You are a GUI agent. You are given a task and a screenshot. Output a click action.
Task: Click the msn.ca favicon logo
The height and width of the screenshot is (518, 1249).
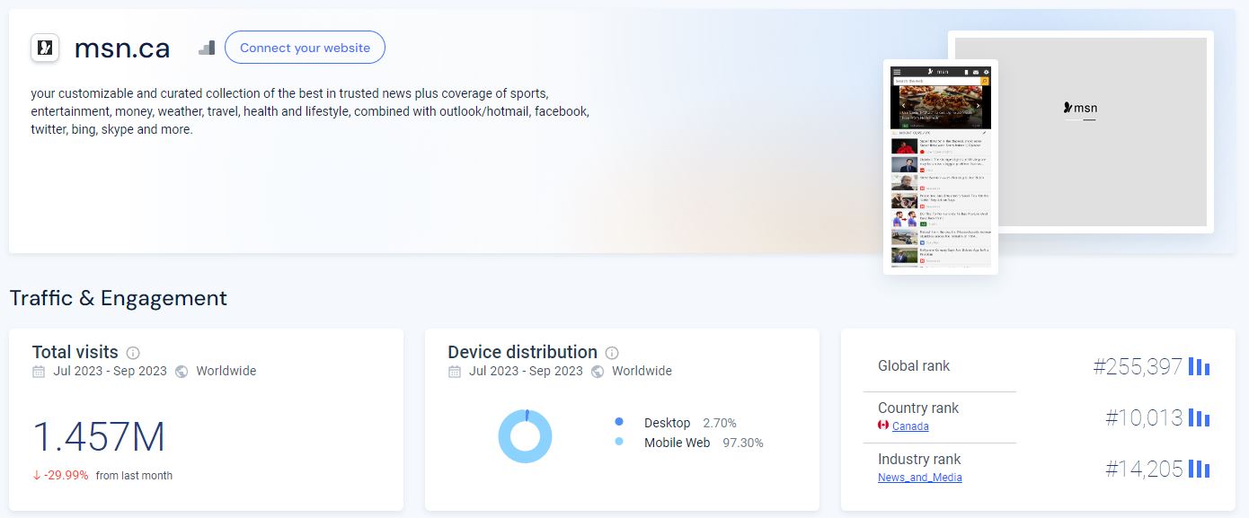tap(45, 48)
